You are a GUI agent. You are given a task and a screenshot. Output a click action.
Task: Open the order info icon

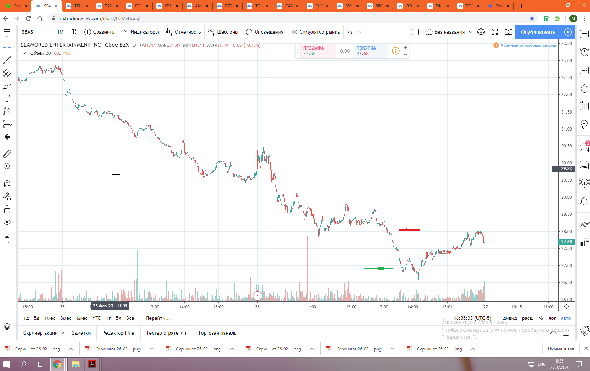click(395, 51)
